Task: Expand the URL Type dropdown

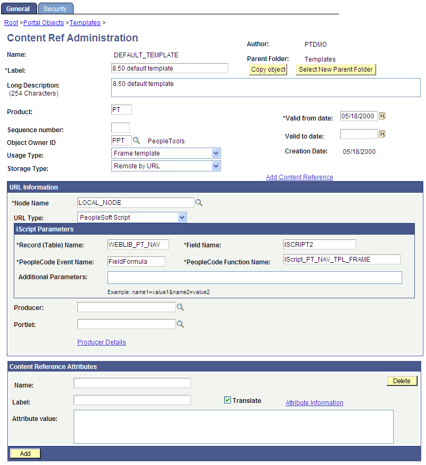Action: click(x=182, y=218)
